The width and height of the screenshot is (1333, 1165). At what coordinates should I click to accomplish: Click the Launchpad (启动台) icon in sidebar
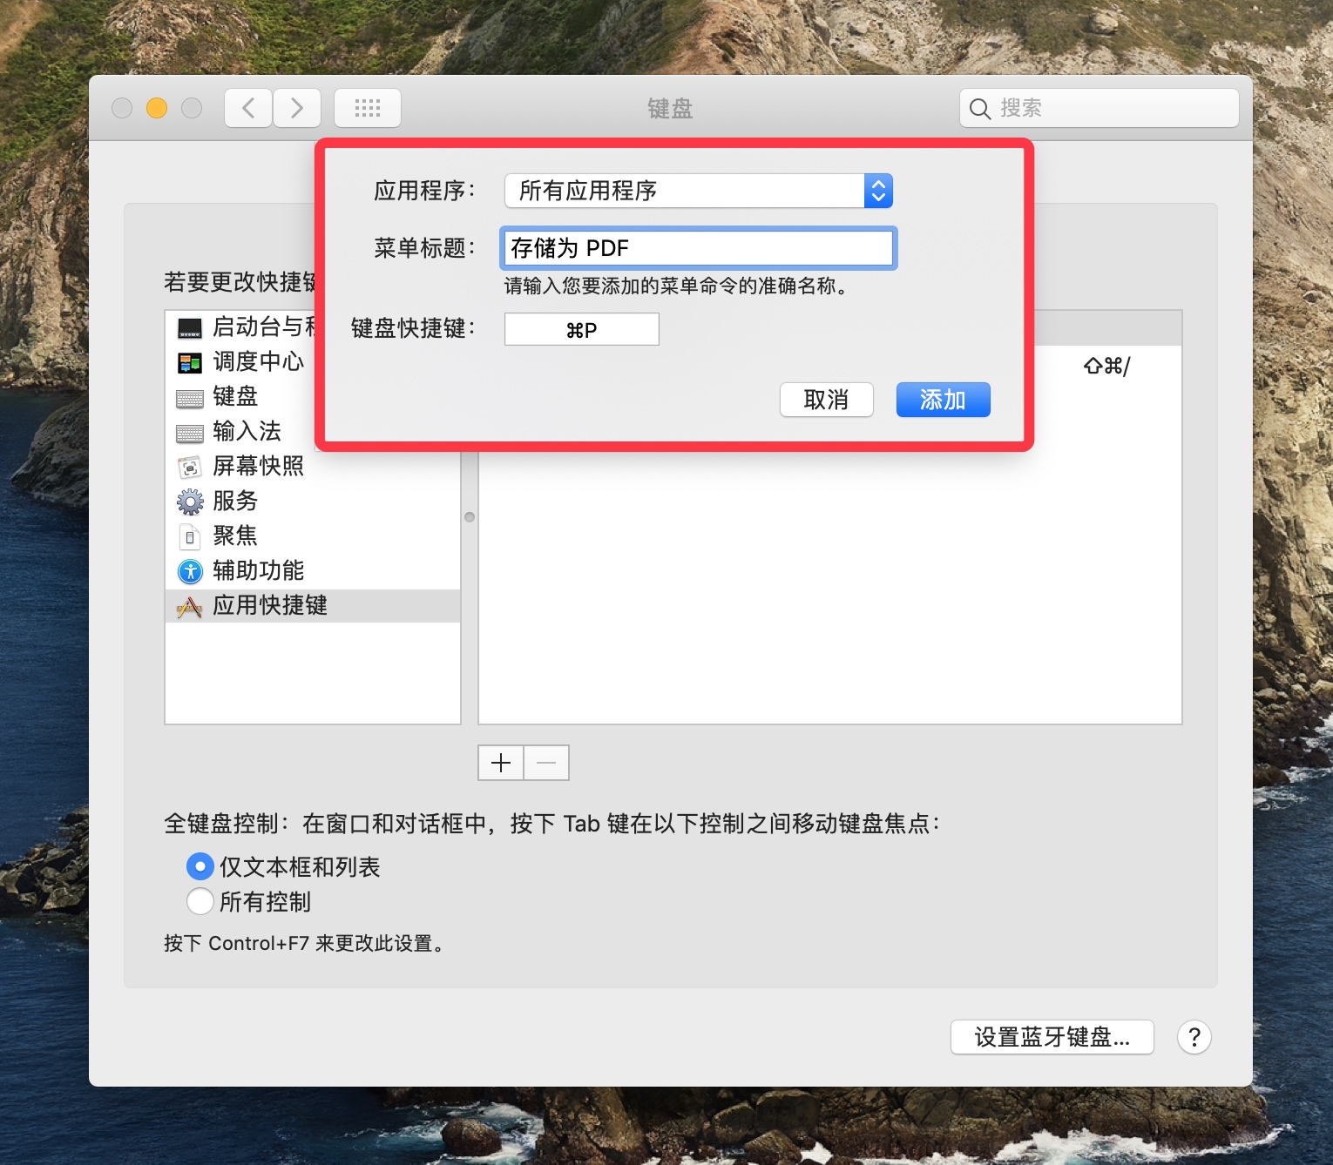click(x=190, y=327)
